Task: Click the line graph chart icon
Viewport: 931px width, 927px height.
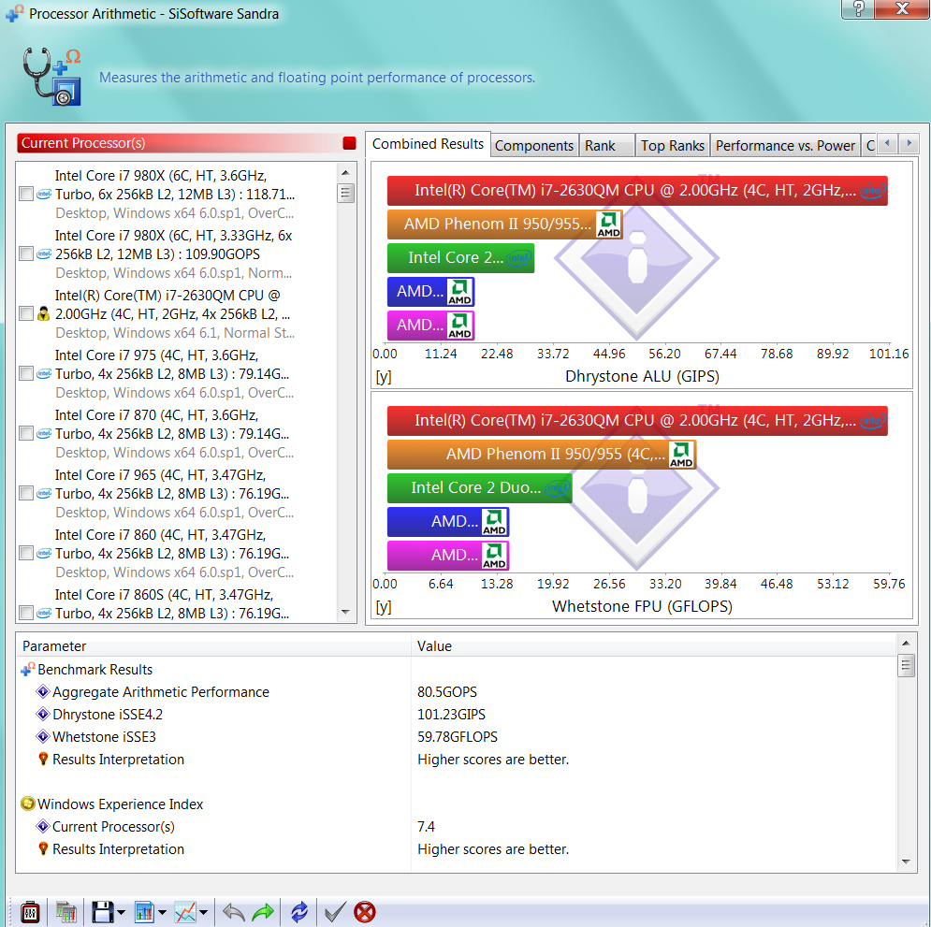Action: (185, 911)
